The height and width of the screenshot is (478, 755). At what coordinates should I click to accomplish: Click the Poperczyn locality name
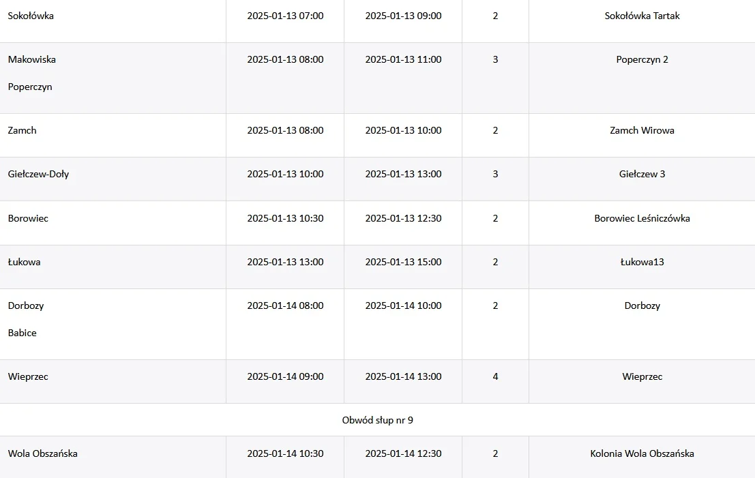pyautogui.click(x=30, y=87)
